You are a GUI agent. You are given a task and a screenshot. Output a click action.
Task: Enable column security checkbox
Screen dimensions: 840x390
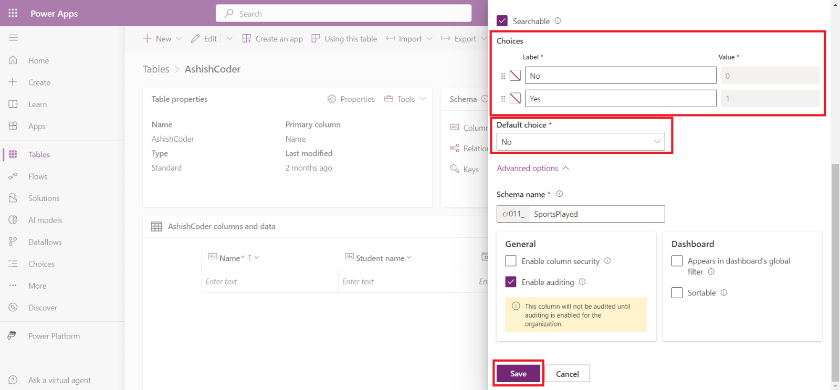511,261
